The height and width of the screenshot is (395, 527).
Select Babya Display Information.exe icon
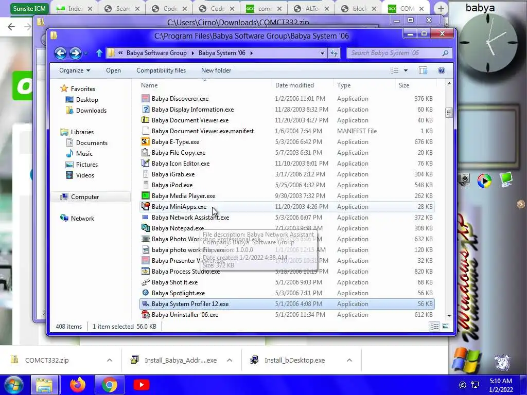pyautogui.click(x=145, y=109)
